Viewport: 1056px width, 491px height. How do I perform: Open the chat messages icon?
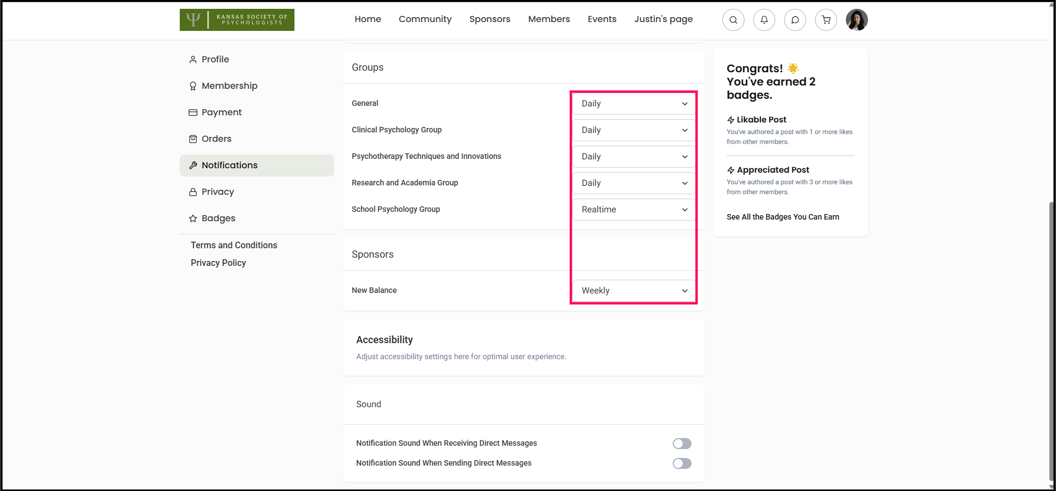[795, 20]
